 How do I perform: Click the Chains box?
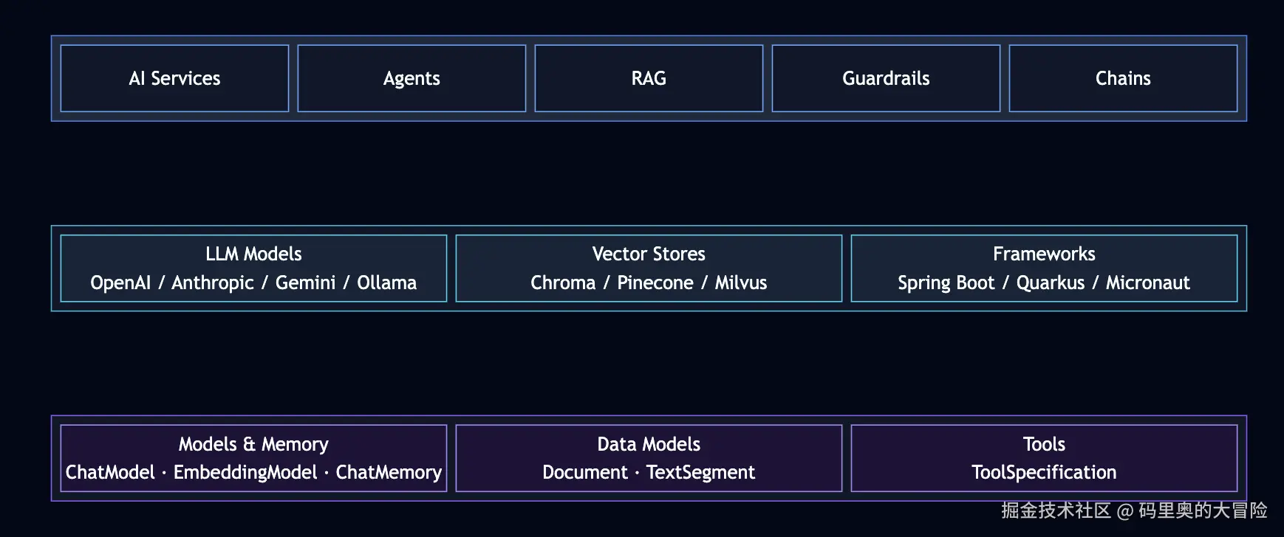coord(1123,78)
